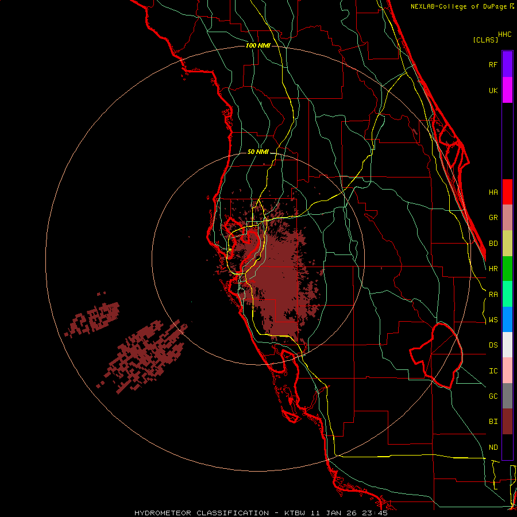Click the HA legend label
Image resolution: width=517 pixels, height=517 pixels.
pos(493,192)
